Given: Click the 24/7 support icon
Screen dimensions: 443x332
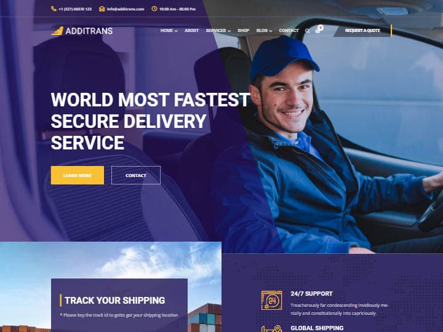Looking at the screenshot, I should point(271,301).
